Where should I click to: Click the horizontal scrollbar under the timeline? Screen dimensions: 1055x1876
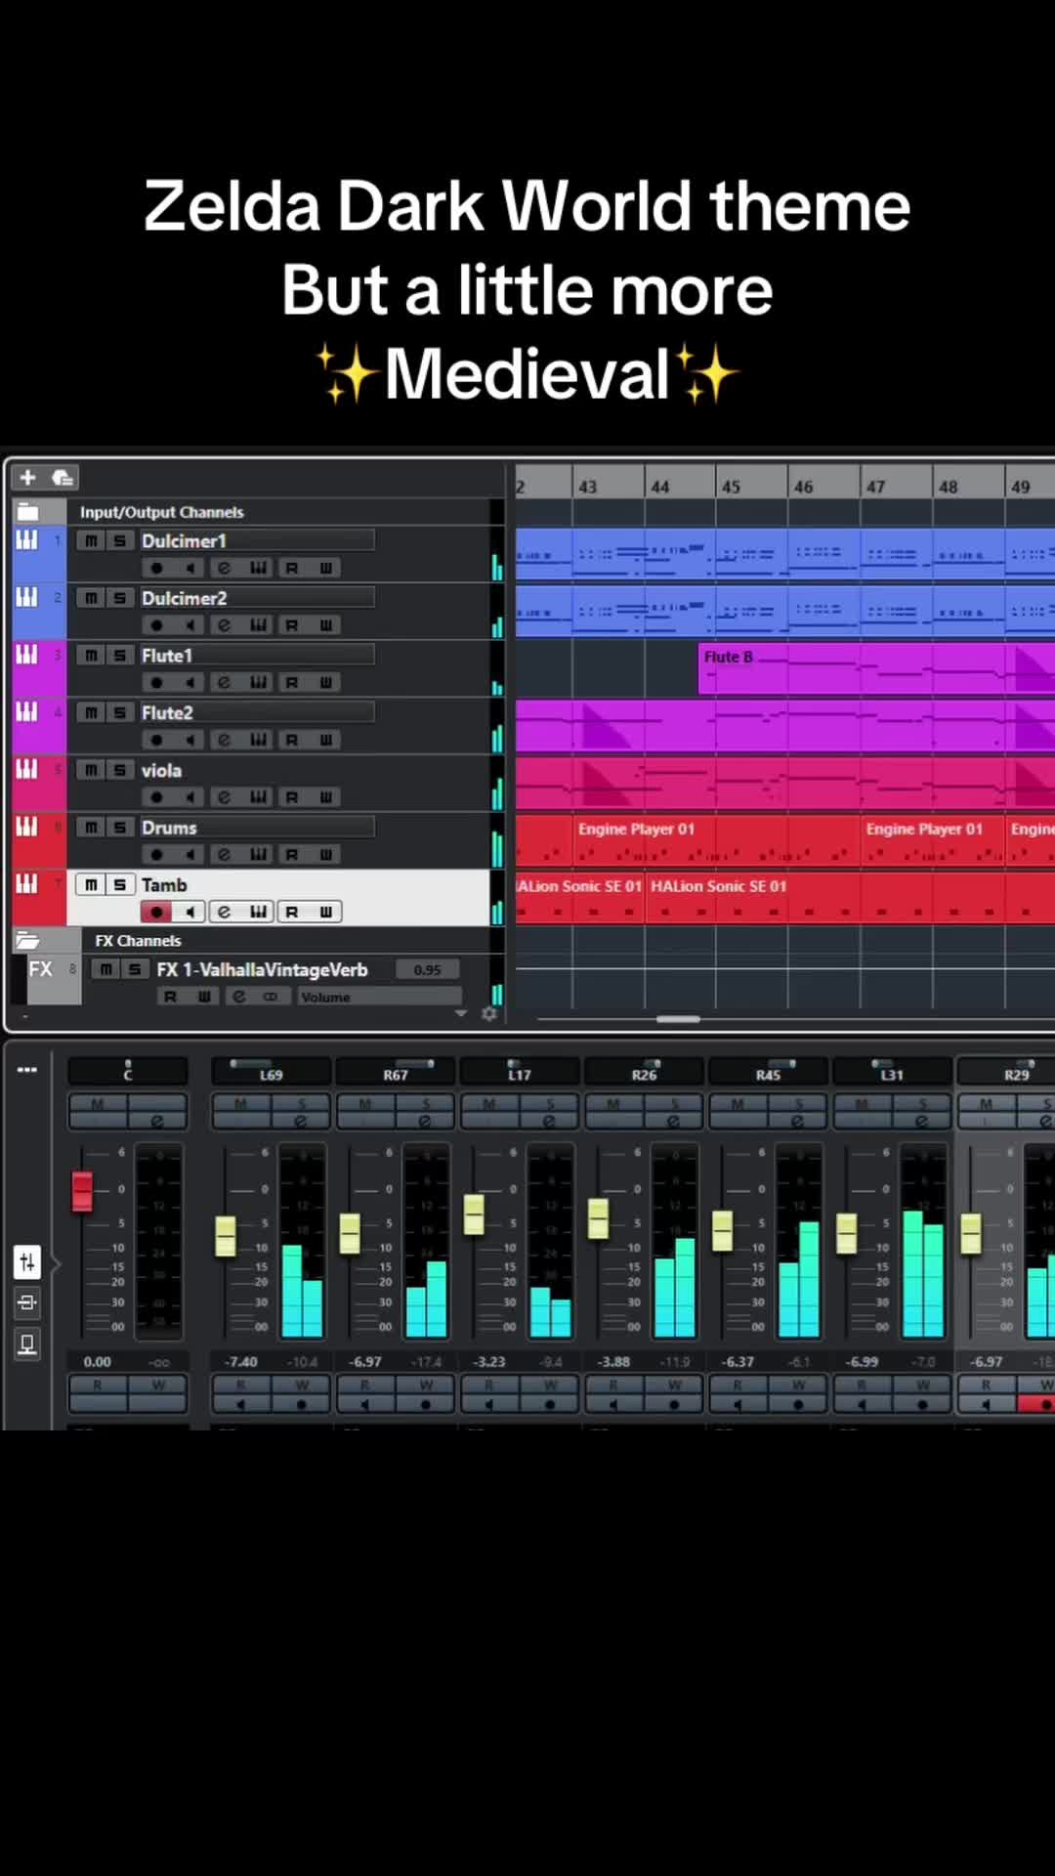678,1019
